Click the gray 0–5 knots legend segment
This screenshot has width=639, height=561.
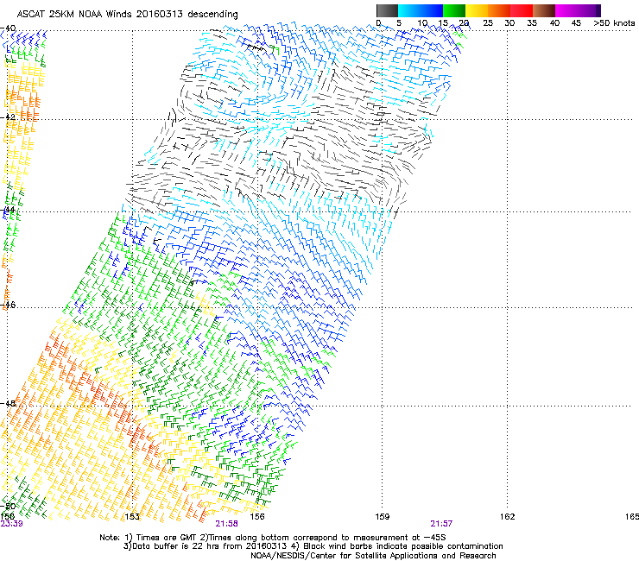point(387,10)
